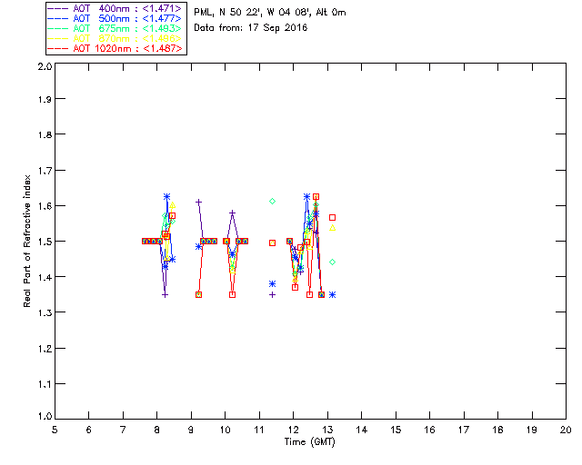Click the 1.6 y-axis tick label

tap(45, 206)
